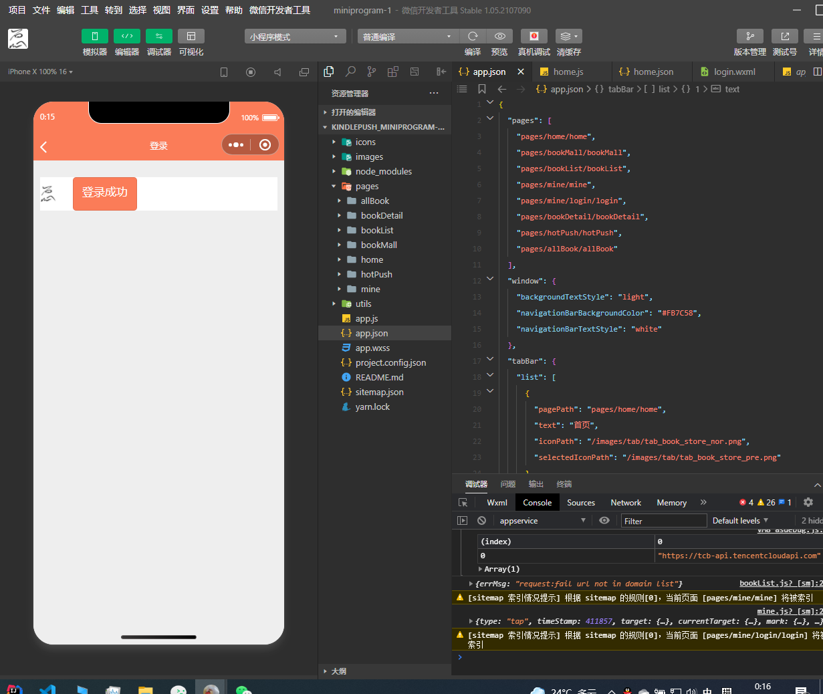Open yarn.lock file

click(385, 407)
